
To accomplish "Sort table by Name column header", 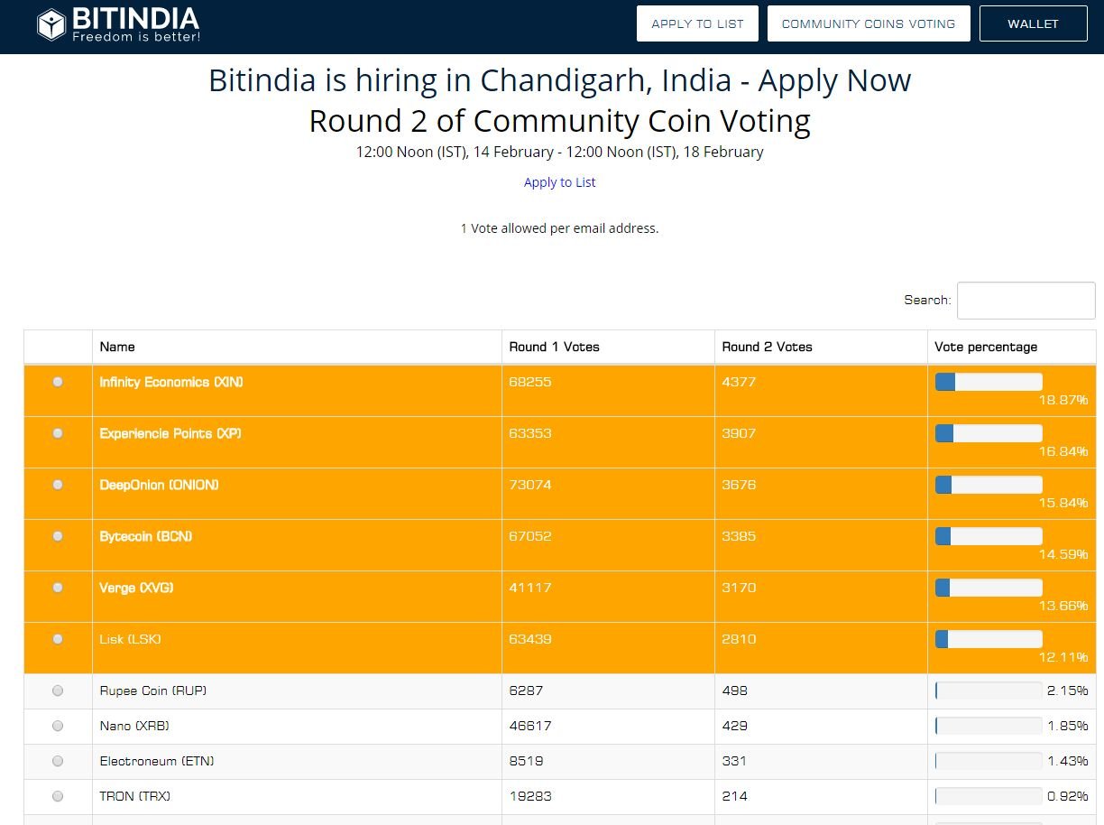I will [117, 347].
